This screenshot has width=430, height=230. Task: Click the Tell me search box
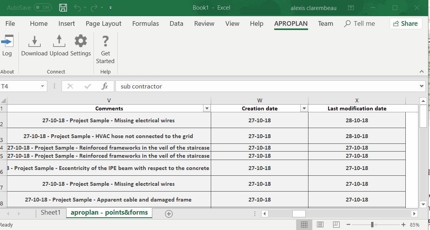[360, 23]
